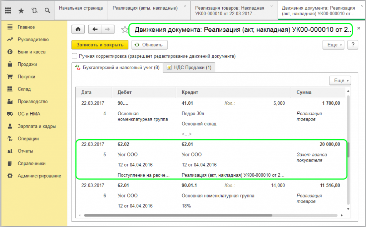The width and height of the screenshot is (366, 227).
Task: Switch to НДС Продажи (1) tab
Action: click(x=189, y=67)
